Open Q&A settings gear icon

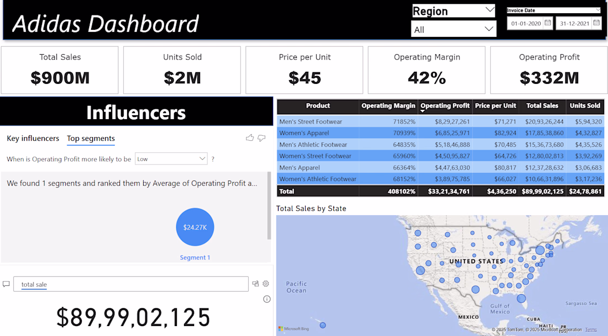click(x=266, y=284)
